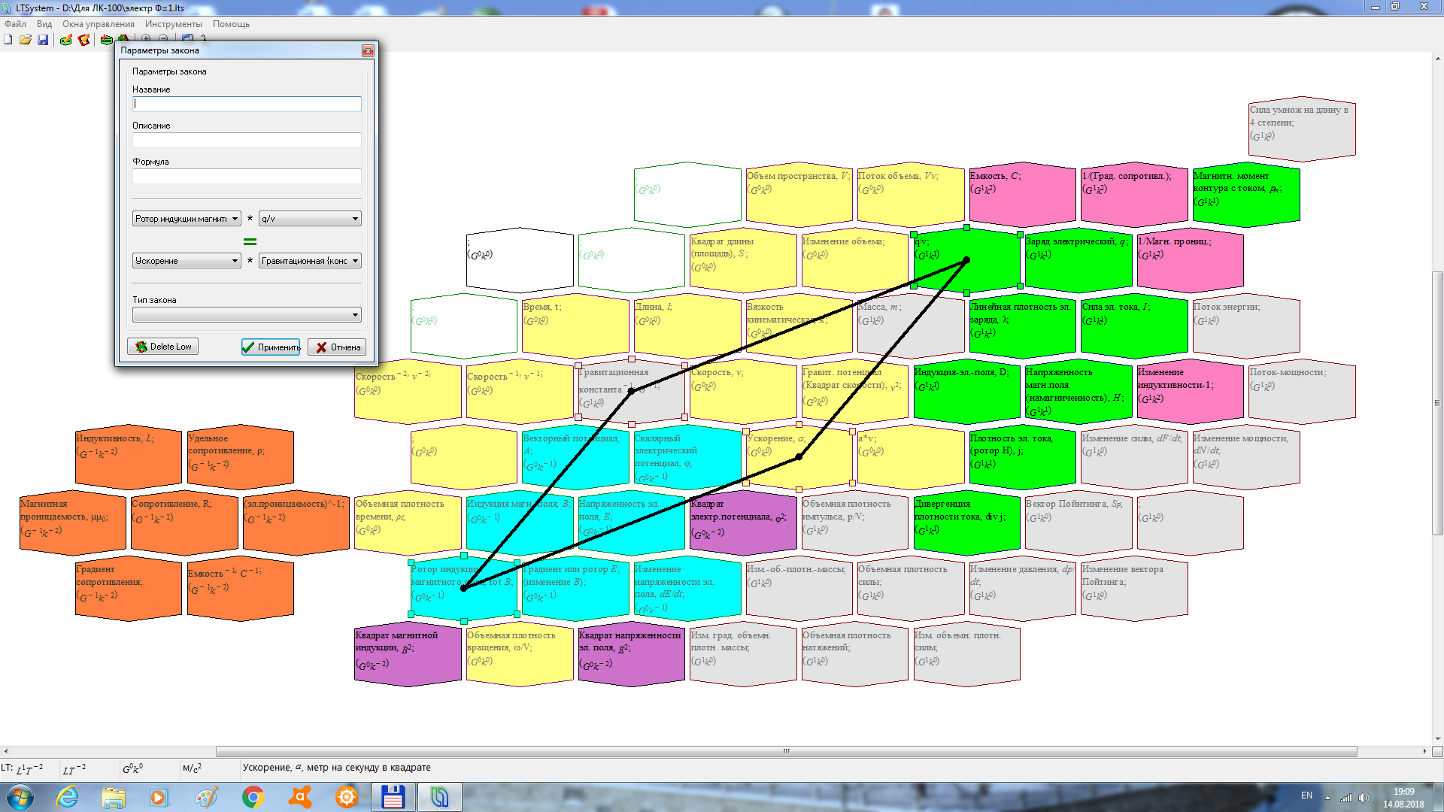Click the floppy disk app in taskbar

pyautogui.click(x=393, y=797)
